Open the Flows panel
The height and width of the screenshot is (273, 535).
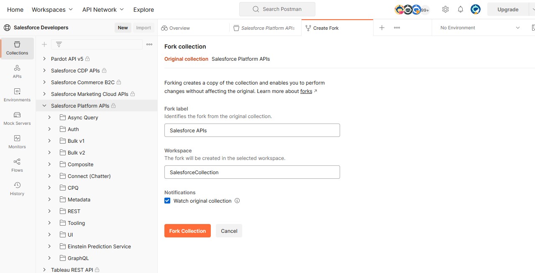pos(17,165)
